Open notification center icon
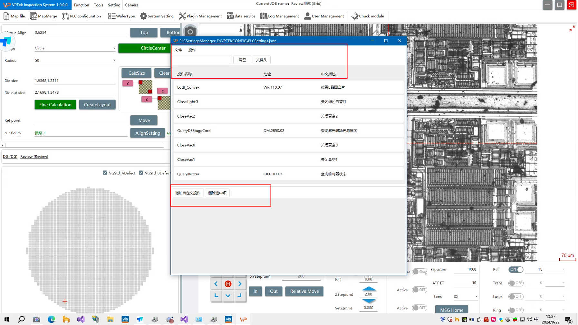This screenshot has width=578, height=325. point(568,320)
